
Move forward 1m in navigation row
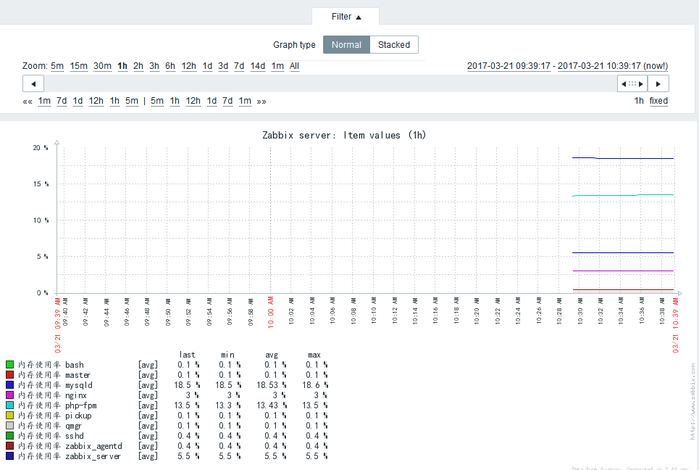coord(245,101)
